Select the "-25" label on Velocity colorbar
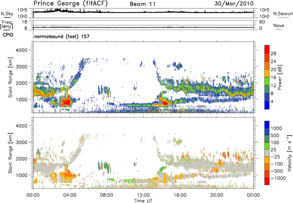 [x=275, y=156]
